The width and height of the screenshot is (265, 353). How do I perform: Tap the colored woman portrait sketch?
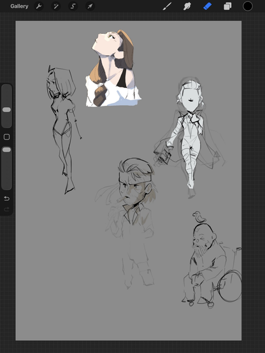click(x=113, y=68)
